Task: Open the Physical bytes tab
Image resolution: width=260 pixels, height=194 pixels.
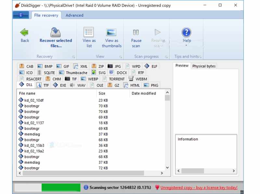Action: point(204,66)
